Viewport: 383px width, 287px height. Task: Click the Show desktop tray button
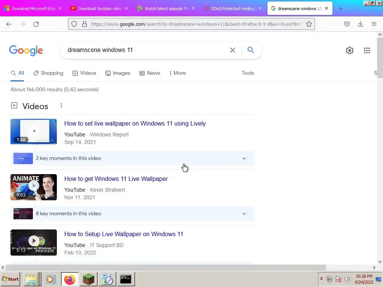tap(379, 279)
